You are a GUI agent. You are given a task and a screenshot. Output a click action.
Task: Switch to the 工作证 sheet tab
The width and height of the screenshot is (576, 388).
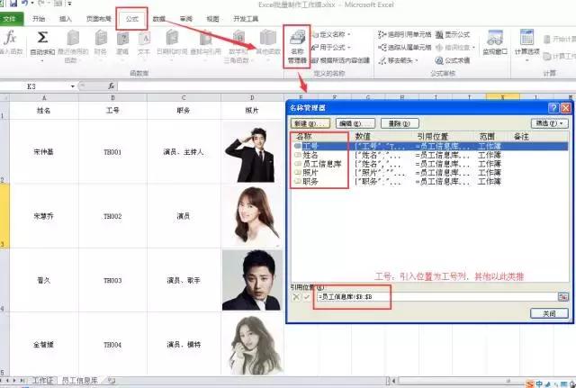[x=42, y=380]
